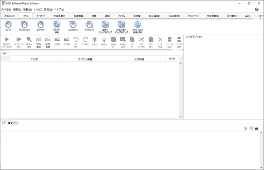Open the ヘルプ(H) menu
Image resolution: width=264 pixels, height=170 pixels.
click(59, 10)
